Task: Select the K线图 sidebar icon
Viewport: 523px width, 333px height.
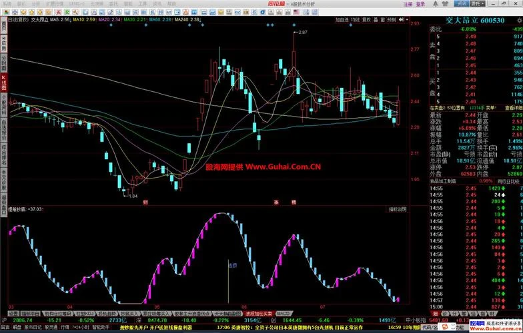Action: click(x=4, y=83)
